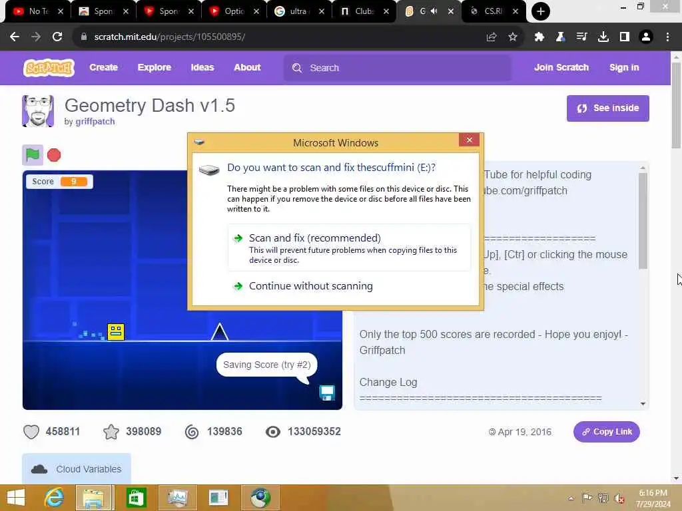Image resolution: width=682 pixels, height=511 pixels.
Task: Choose Scan and fix (recommended)
Action: click(x=349, y=248)
